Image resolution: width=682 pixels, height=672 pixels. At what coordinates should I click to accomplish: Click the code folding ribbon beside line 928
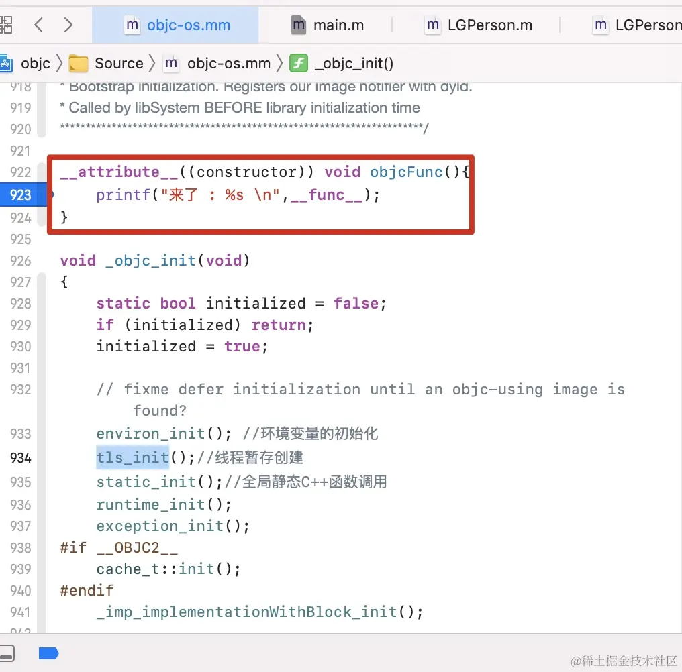tap(42, 303)
